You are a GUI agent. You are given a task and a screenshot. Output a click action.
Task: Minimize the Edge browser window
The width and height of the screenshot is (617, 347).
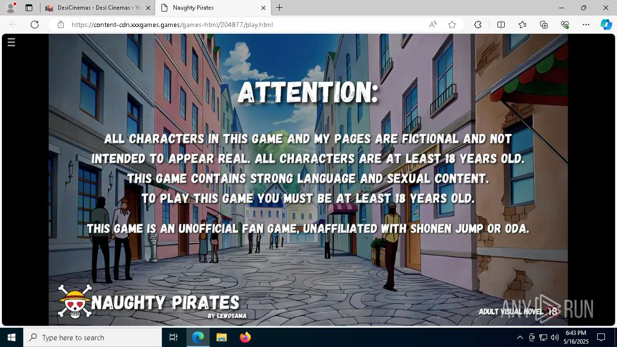point(562,8)
